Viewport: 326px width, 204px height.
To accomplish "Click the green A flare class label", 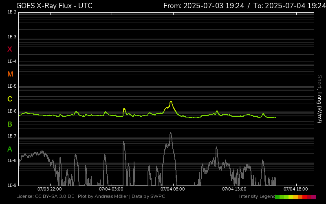I will pyautogui.click(x=10, y=149).
